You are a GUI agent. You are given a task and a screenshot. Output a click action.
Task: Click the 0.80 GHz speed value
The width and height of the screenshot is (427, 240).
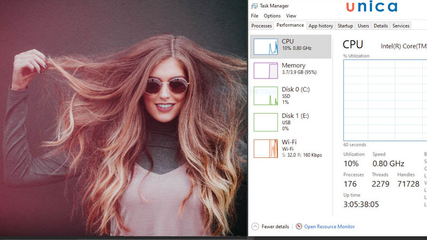point(389,164)
